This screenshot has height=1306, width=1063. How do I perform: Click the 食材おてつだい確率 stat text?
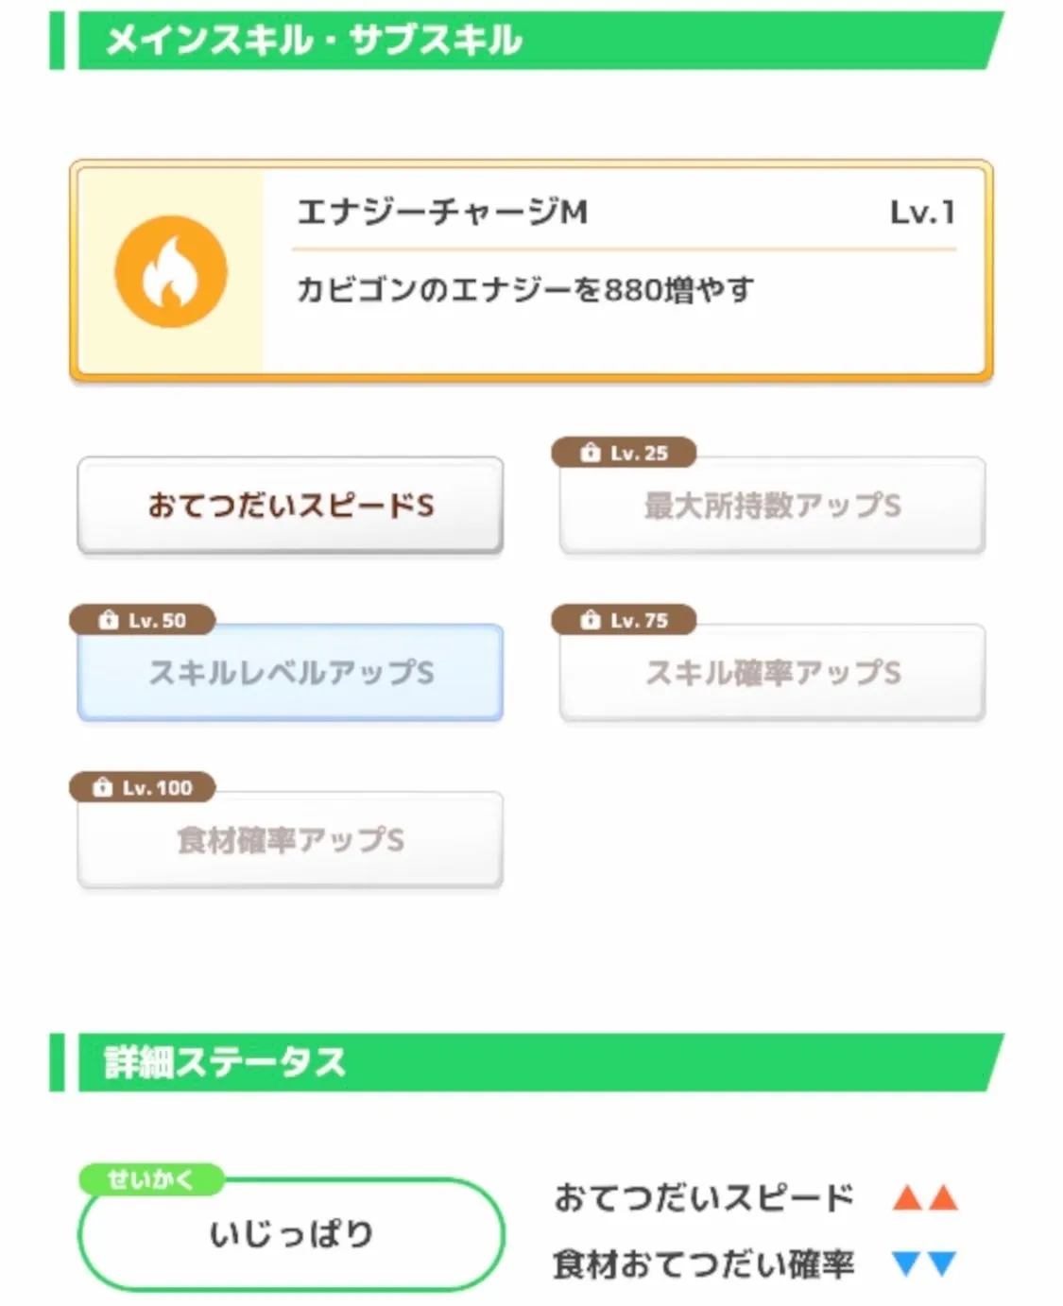point(704,1263)
